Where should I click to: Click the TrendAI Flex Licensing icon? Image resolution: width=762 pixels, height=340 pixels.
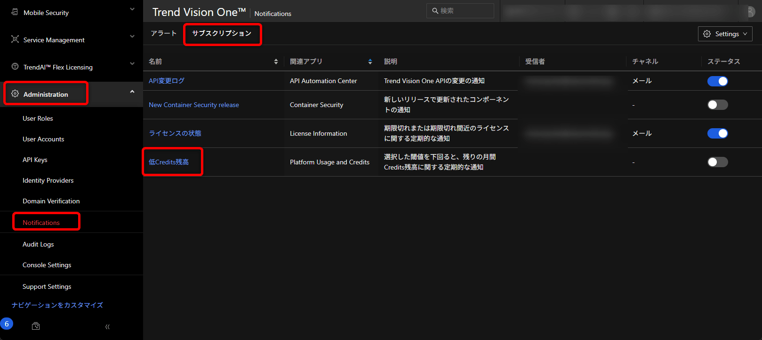point(15,67)
